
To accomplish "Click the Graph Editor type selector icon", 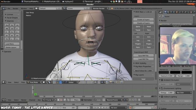I will pos(4,100).
